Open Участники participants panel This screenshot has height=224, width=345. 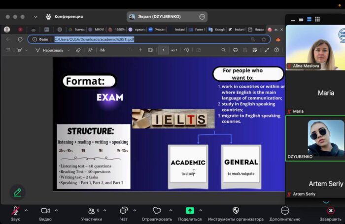(x=91, y=211)
